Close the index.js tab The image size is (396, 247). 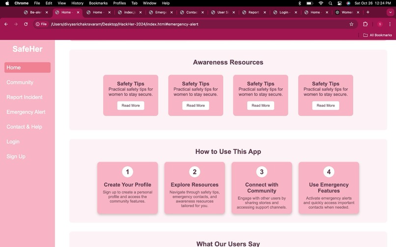coord(141,12)
